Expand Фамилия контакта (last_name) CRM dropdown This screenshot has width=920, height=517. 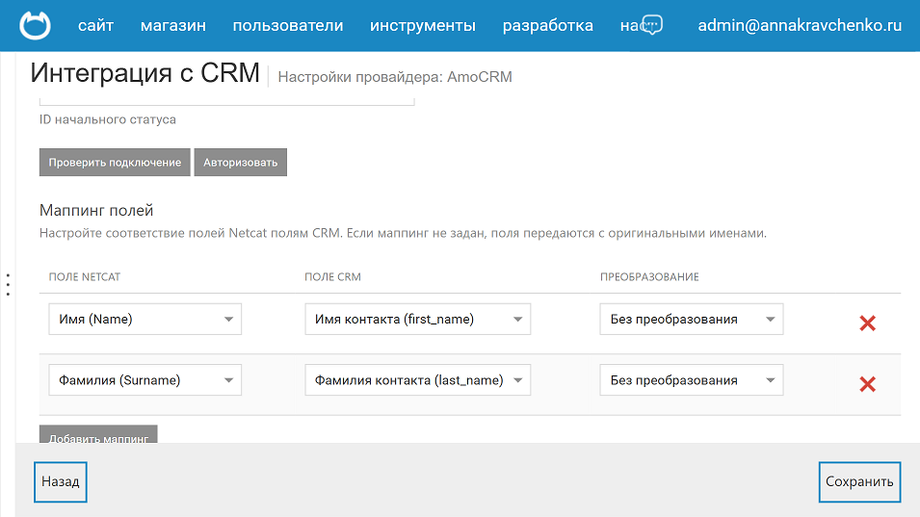[417, 380]
